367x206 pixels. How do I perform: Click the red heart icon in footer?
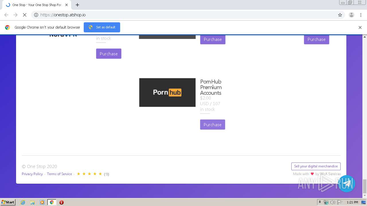tap(312, 174)
